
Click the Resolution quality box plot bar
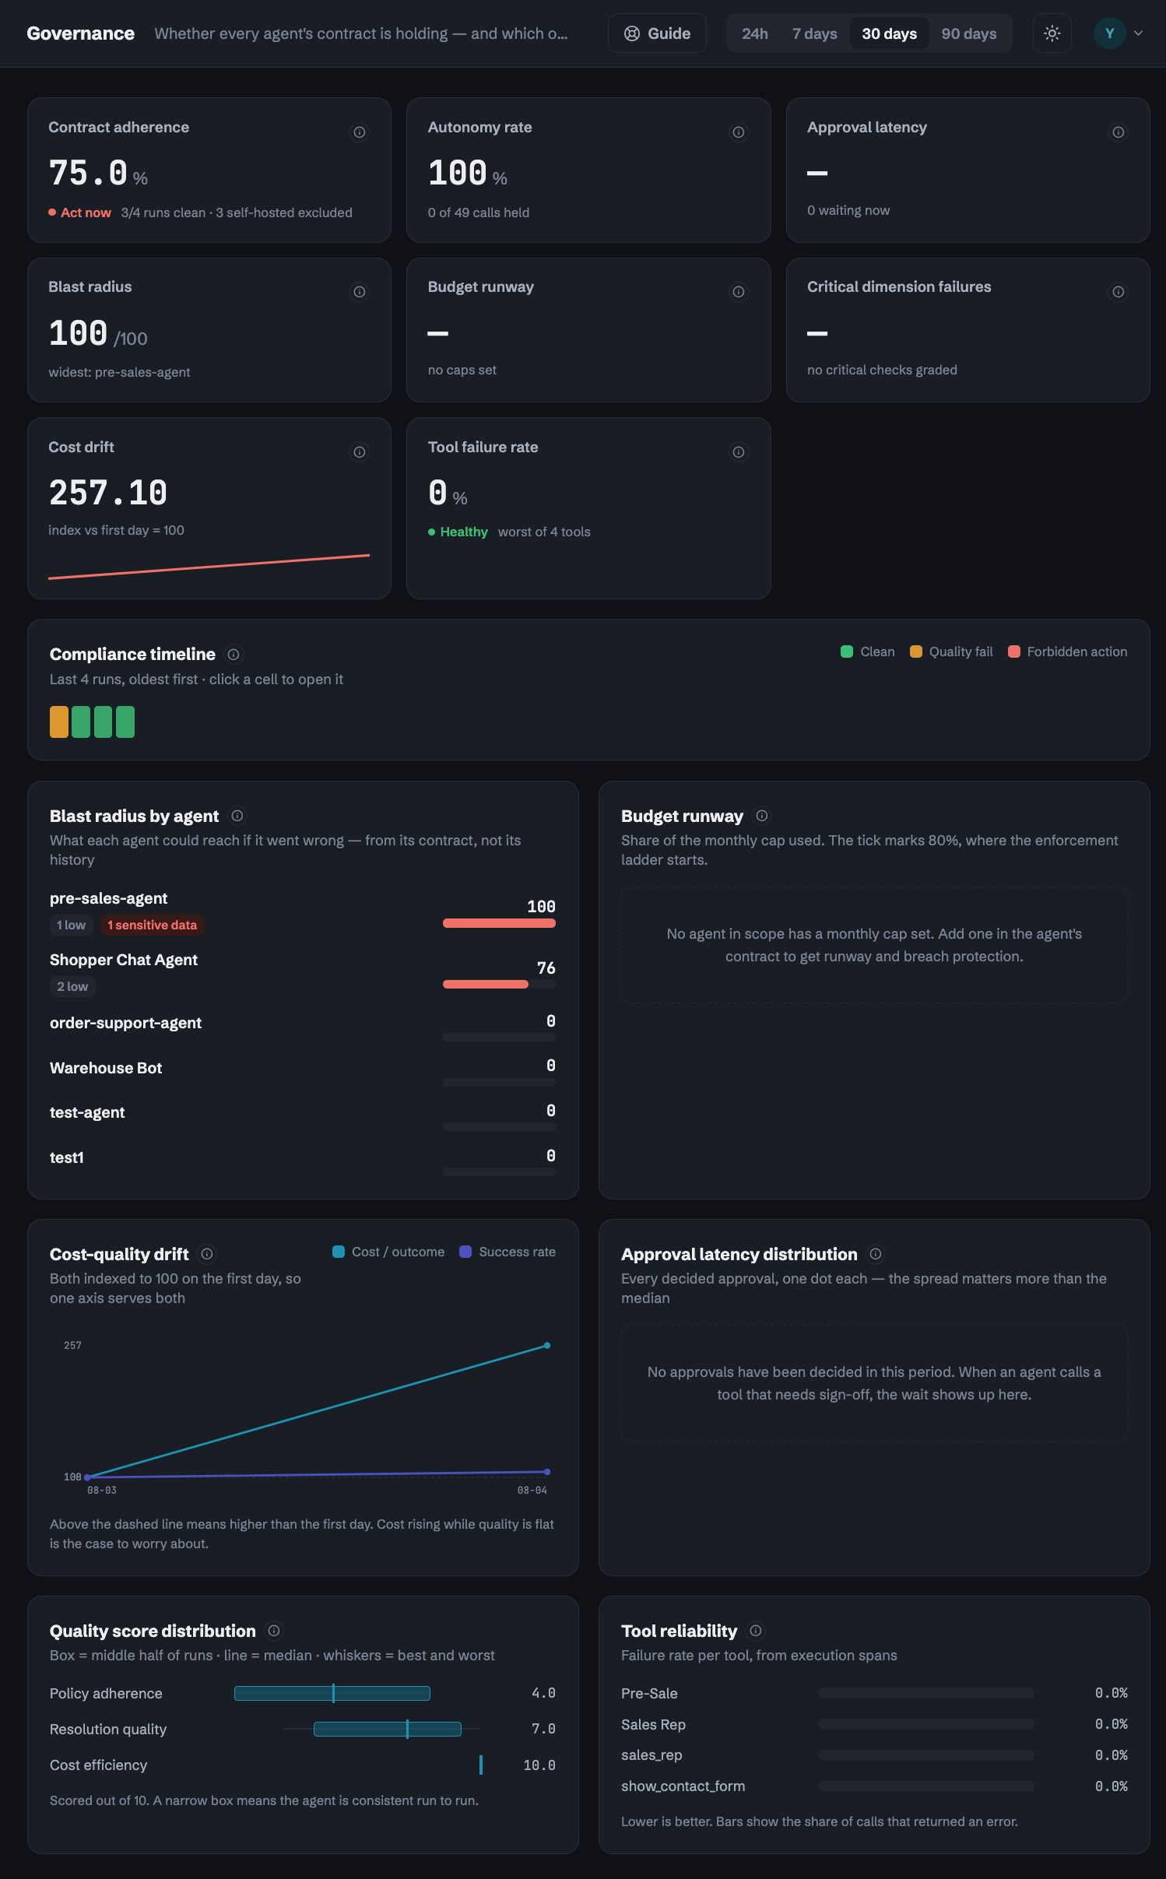pyautogui.click(x=388, y=1729)
